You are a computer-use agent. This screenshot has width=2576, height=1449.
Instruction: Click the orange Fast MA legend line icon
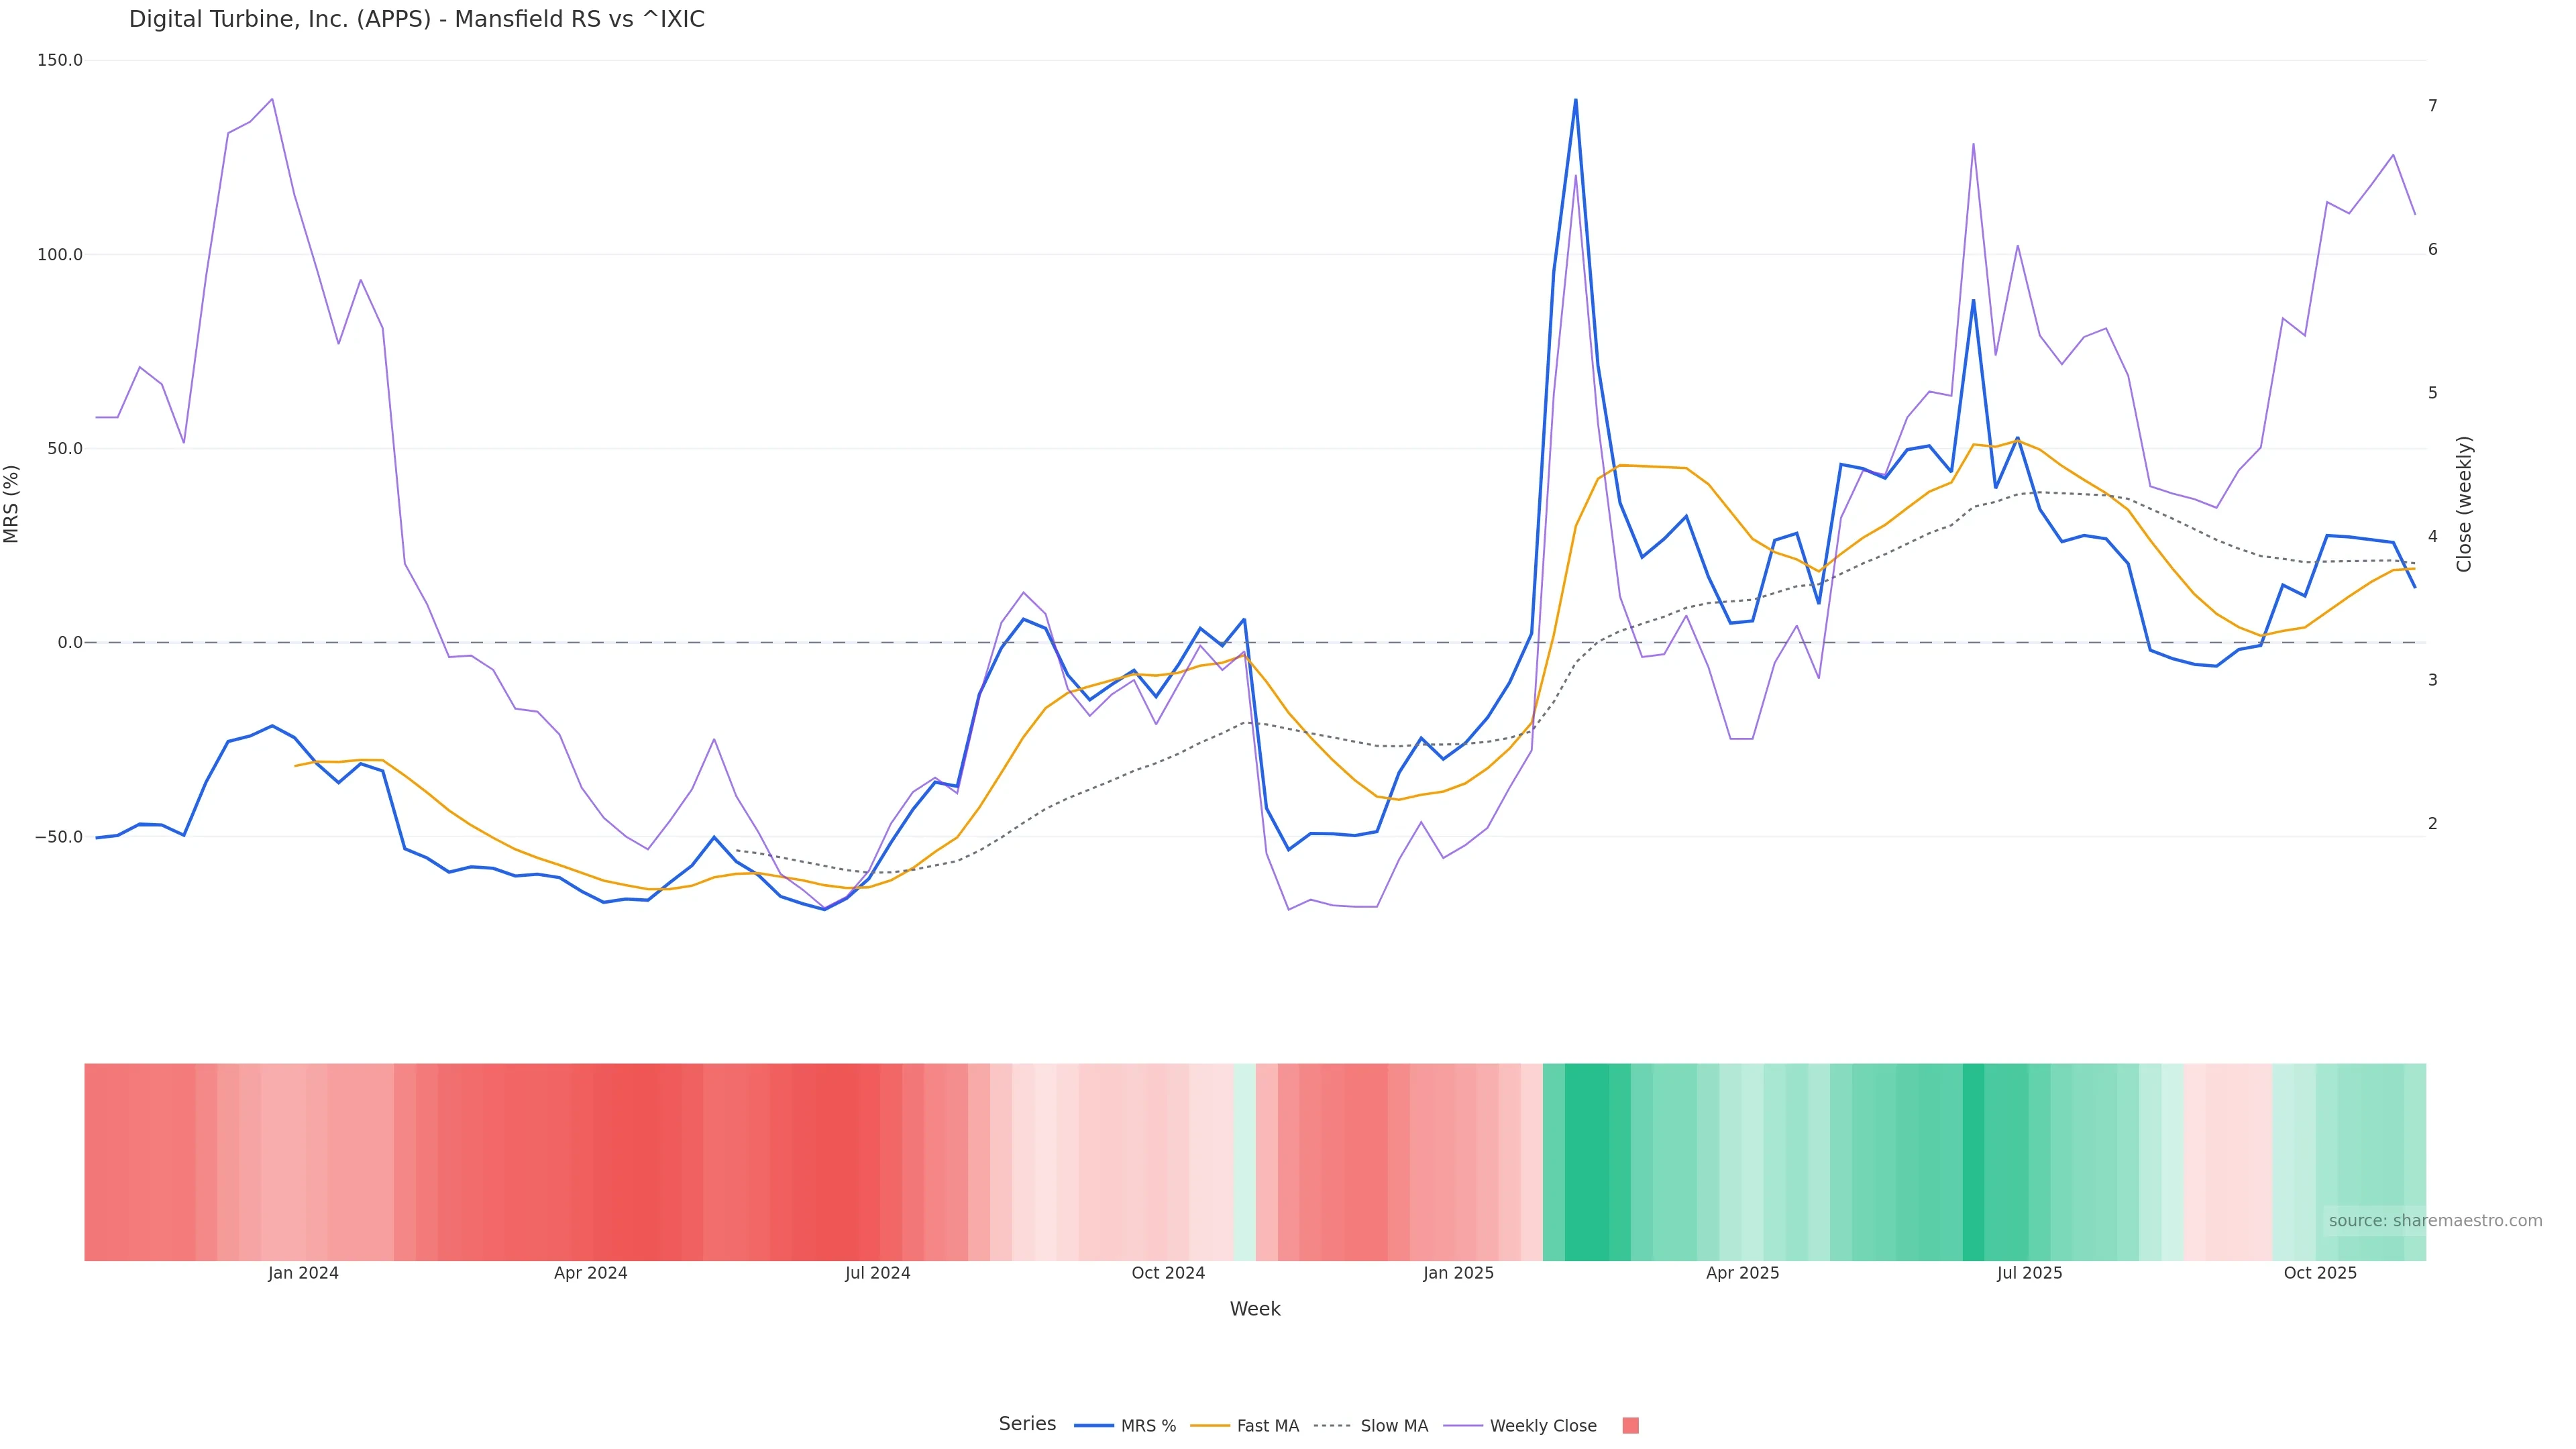pos(1210,1426)
